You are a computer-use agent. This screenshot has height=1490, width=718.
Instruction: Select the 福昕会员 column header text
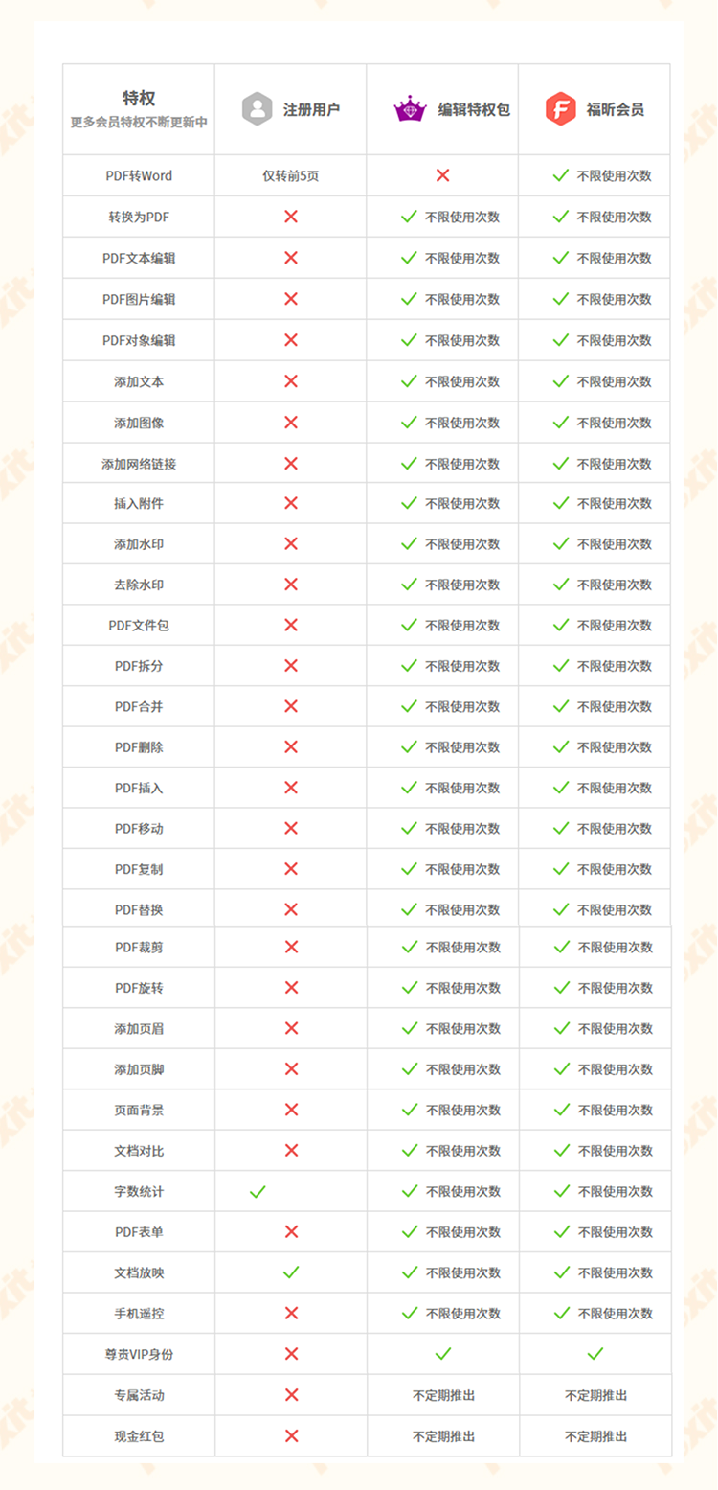point(615,109)
